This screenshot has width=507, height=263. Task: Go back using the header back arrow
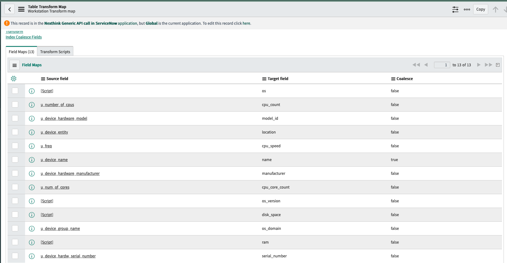click(x=9, y=9)
